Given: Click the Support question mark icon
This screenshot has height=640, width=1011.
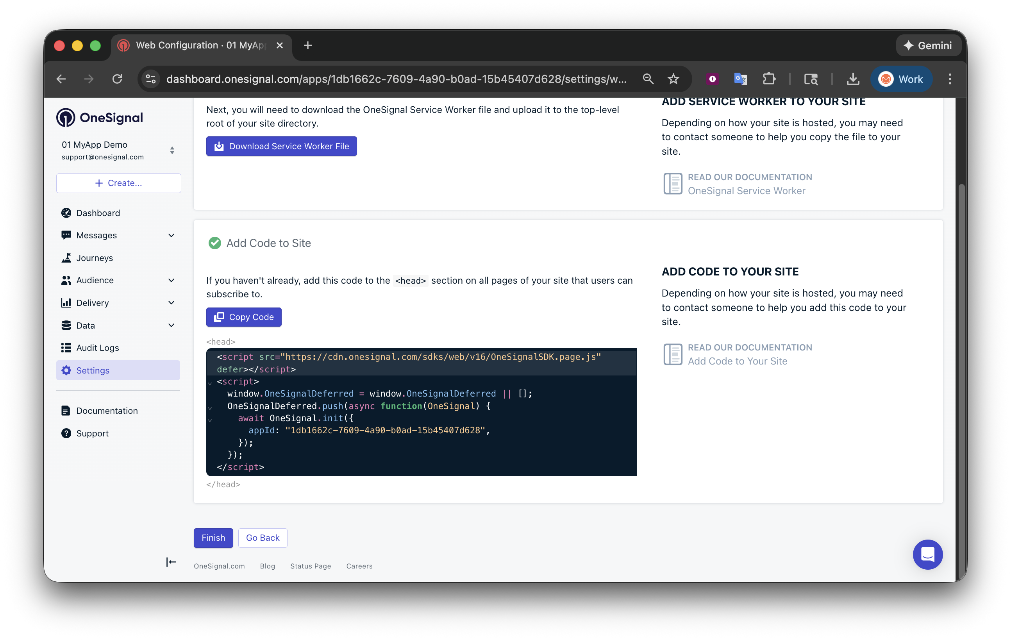Looking at the screenshot, I should tap(66, 433).
